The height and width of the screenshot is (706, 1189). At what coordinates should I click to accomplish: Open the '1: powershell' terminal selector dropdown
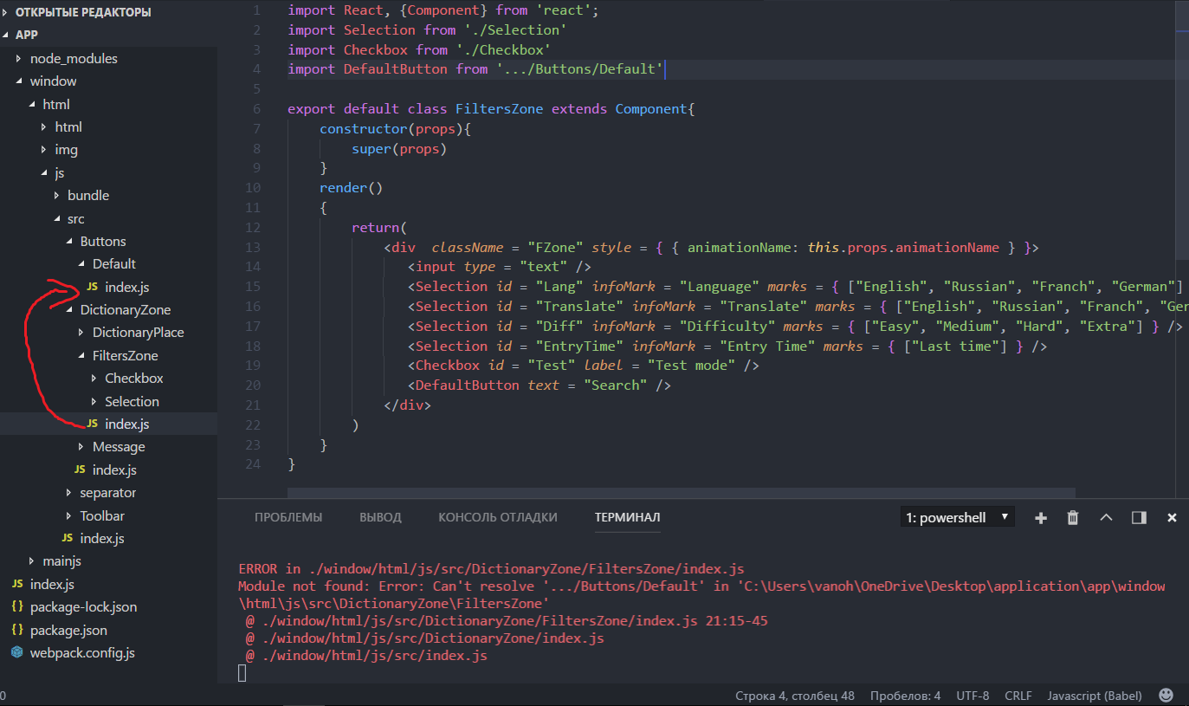click(957, 517)
